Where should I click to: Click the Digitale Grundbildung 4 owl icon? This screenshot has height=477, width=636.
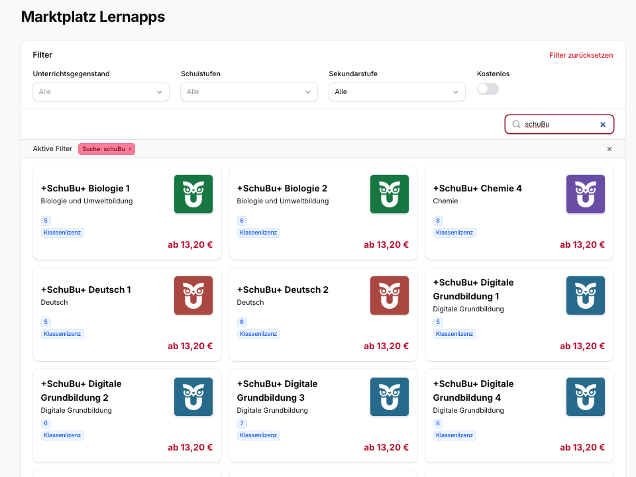click(585, 397)
